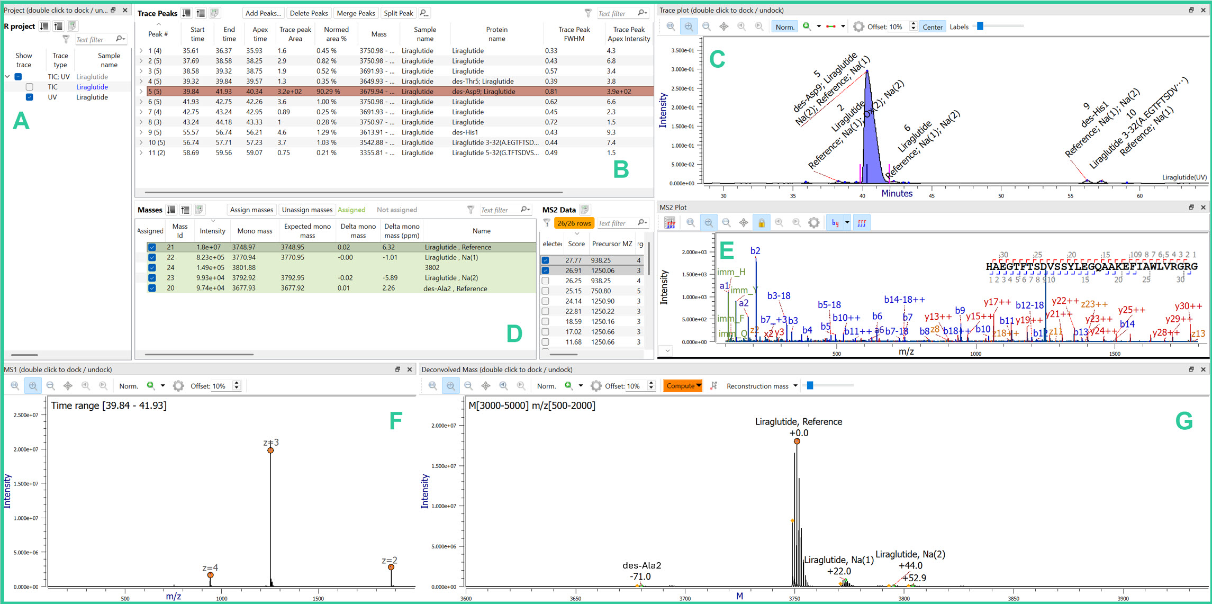
Task: Open Trace plot settings gear
Action: coord(858,27)
